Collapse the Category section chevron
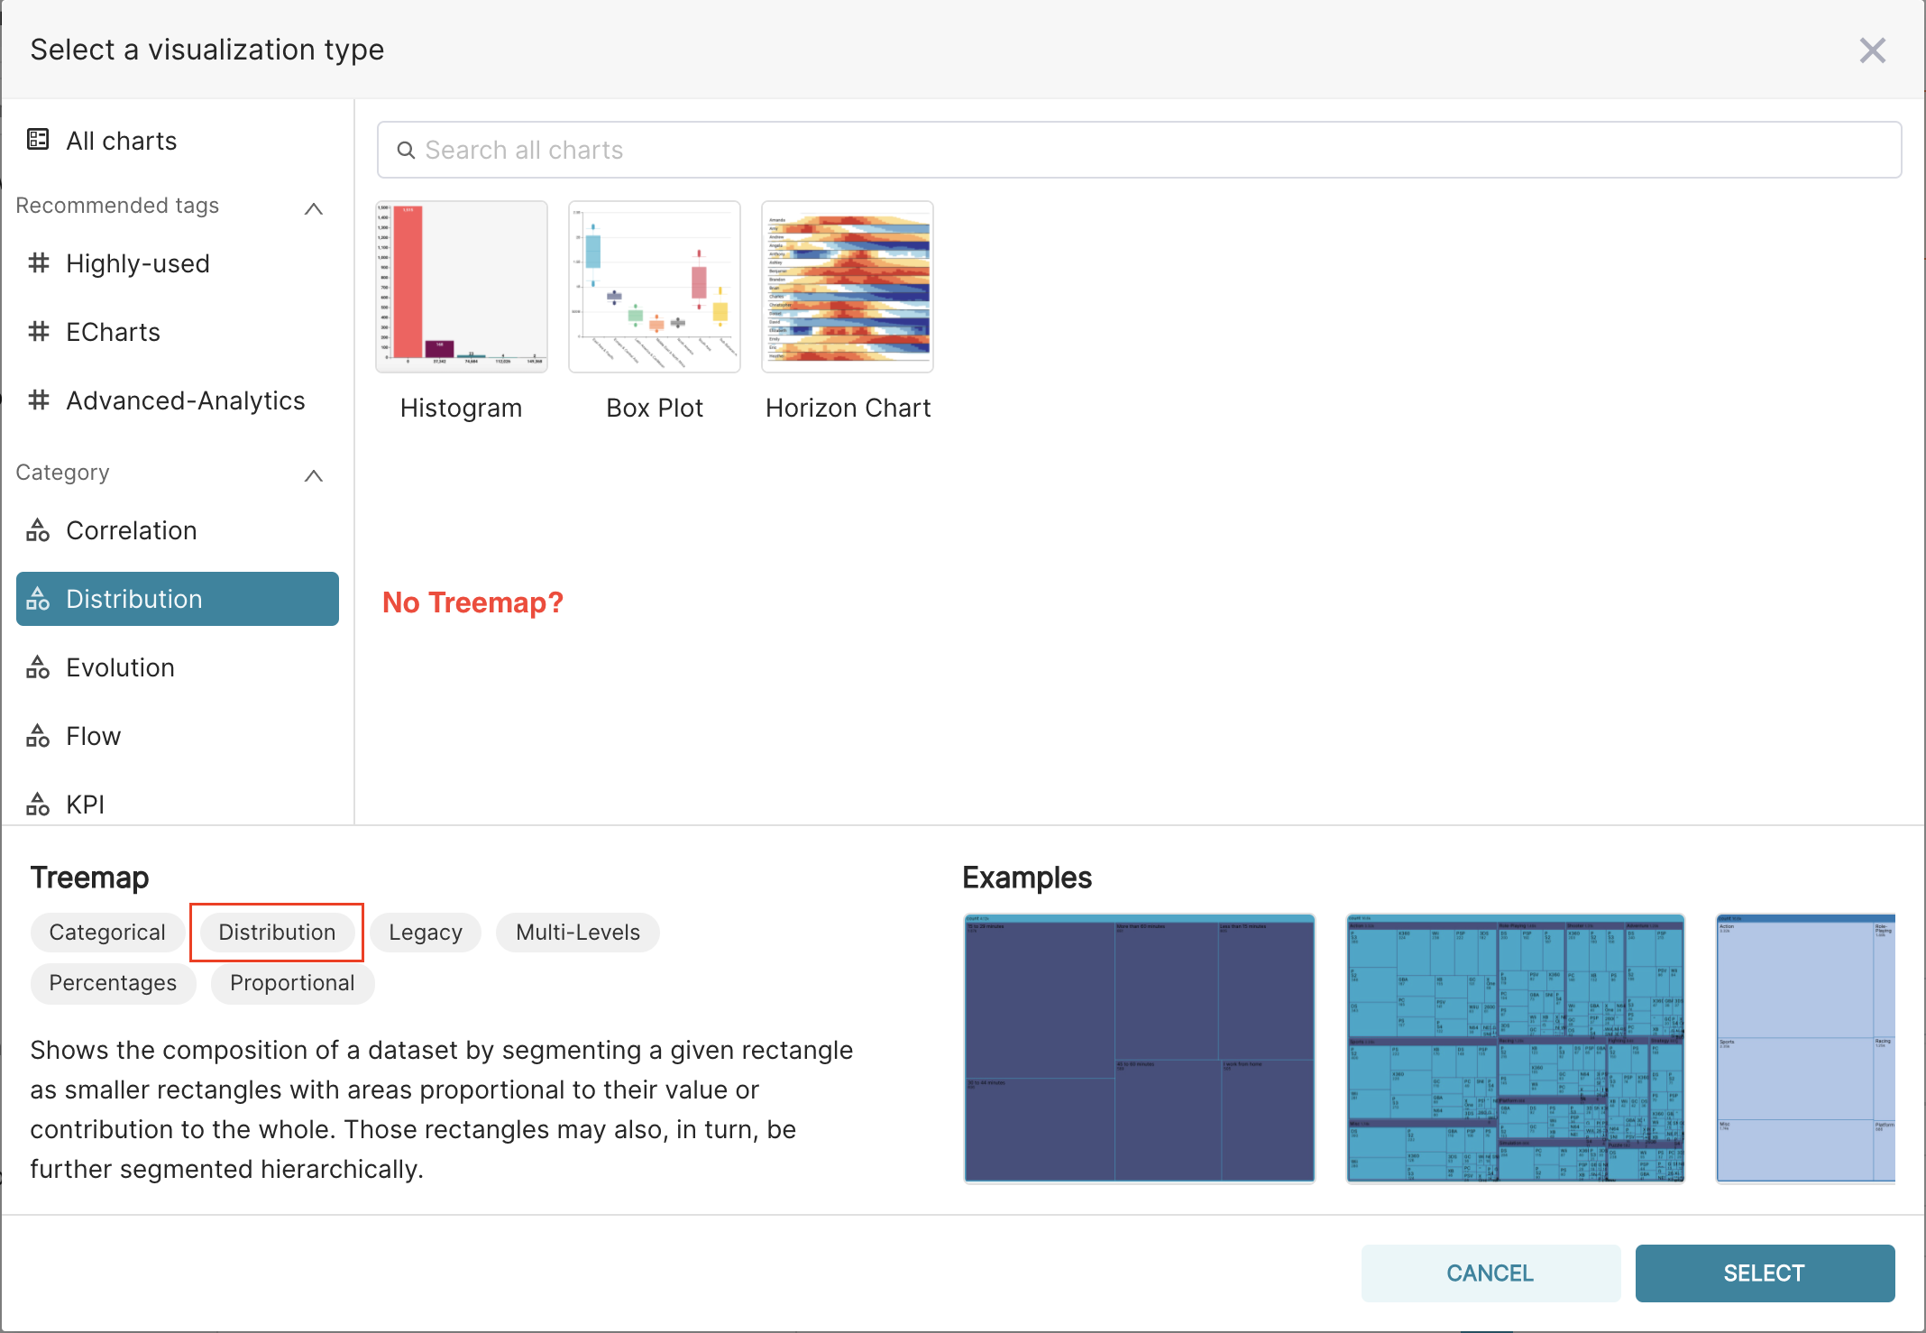 [x=313, y=475]
